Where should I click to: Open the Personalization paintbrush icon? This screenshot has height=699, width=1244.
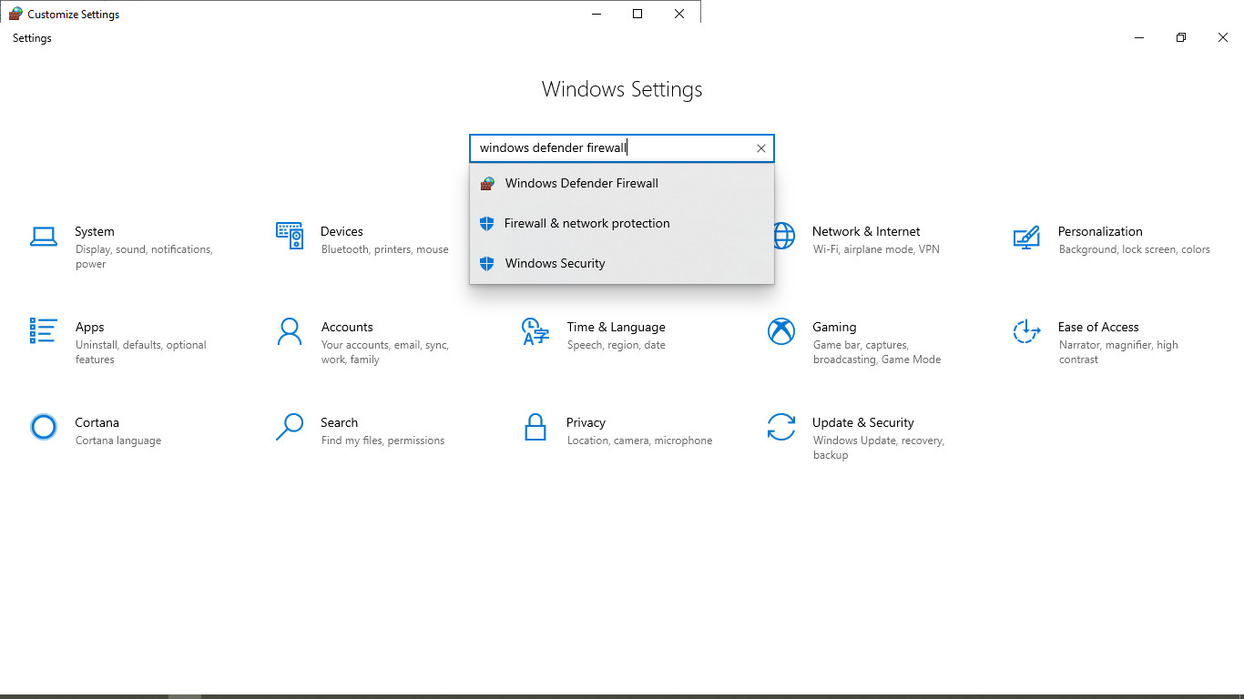pos(1026,238)
